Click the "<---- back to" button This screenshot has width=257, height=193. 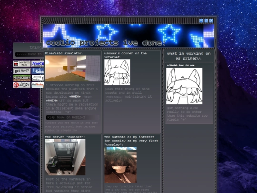click(x=29, y=54)
